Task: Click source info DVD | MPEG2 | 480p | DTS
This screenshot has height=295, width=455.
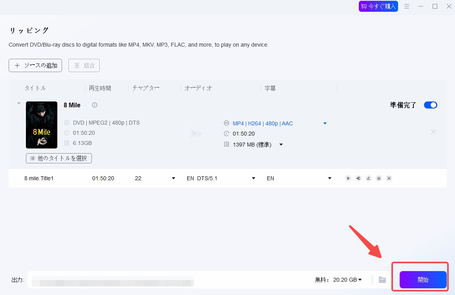Action: 106,123
